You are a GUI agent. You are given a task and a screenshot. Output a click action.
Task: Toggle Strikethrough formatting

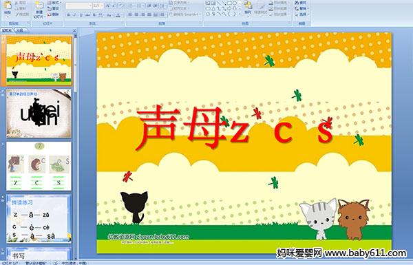(87, 15)
